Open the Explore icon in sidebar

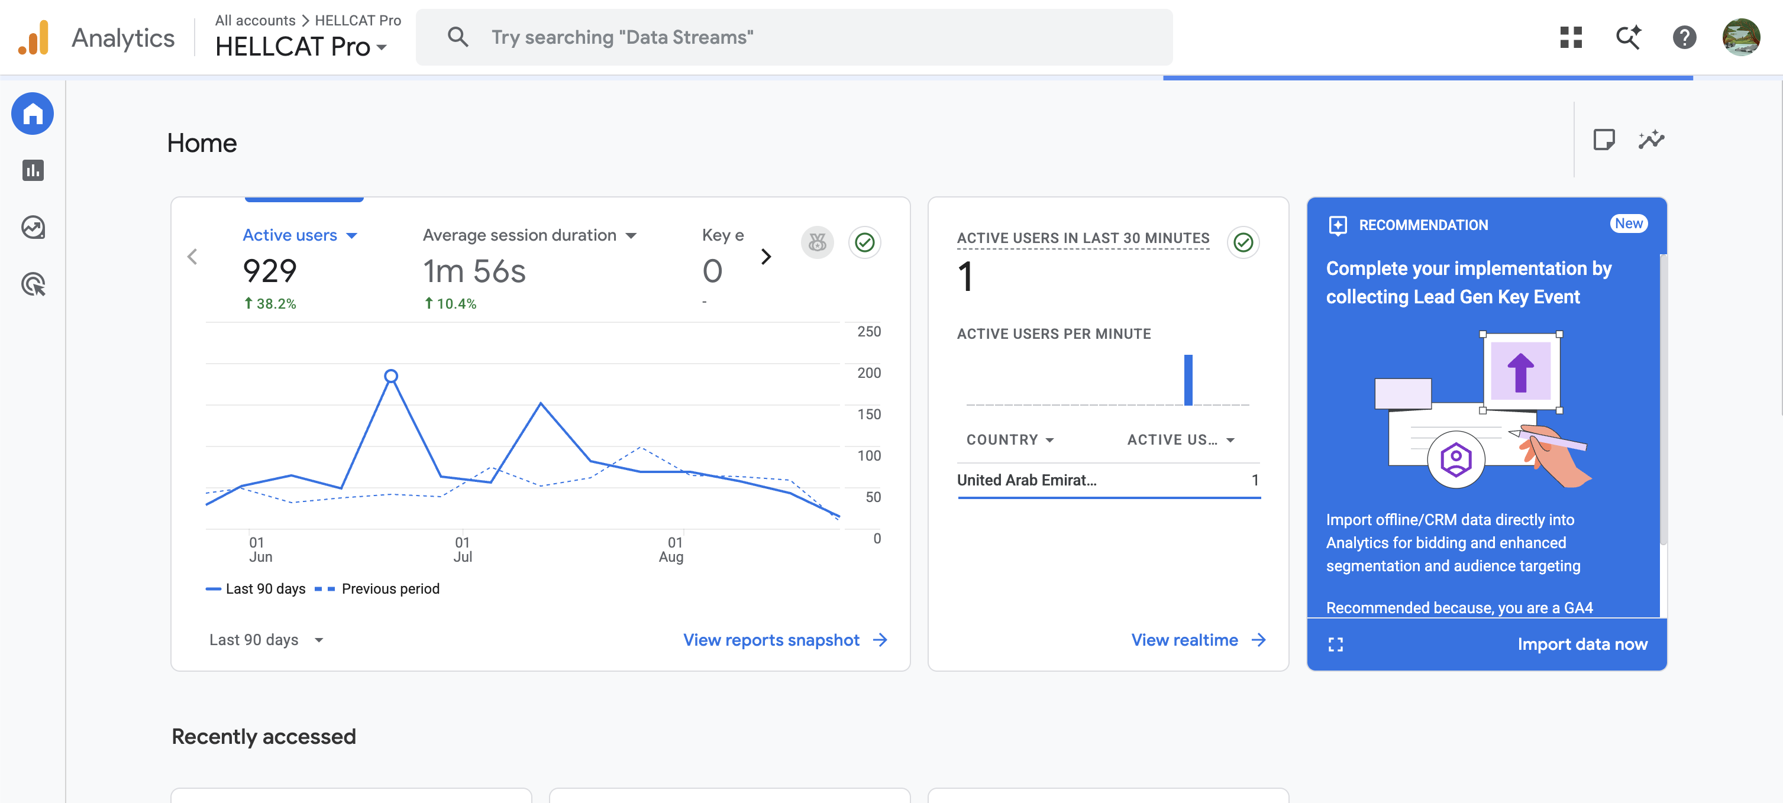(33, 227)
